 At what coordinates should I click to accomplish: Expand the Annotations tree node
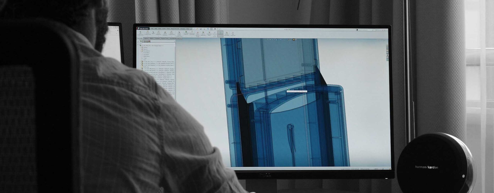point(140,51)
